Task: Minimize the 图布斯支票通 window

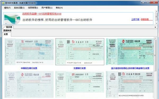Action: pos(143,2)
